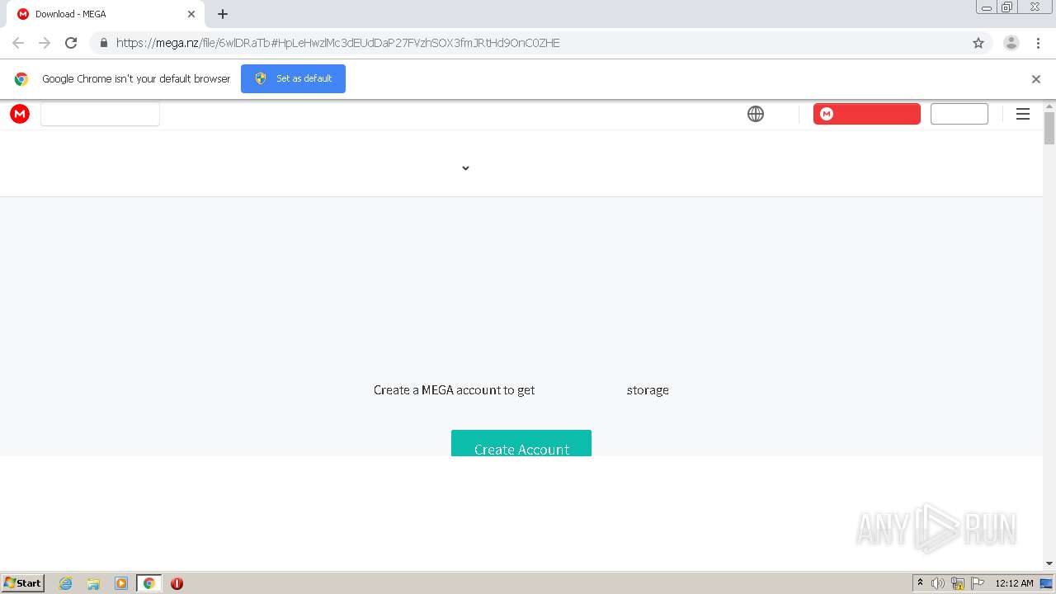Select the 'Create a MEGA account to get' text
The height and width of the screenshot is (594, 1056).
pyautogui.click(x=454, y=390)
